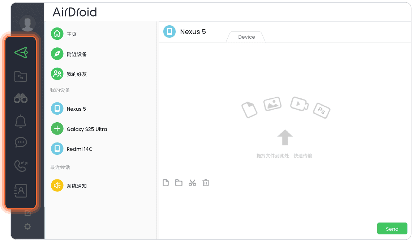Click the new file attach icon
This screenshot has width=412, height=242.
166,183
